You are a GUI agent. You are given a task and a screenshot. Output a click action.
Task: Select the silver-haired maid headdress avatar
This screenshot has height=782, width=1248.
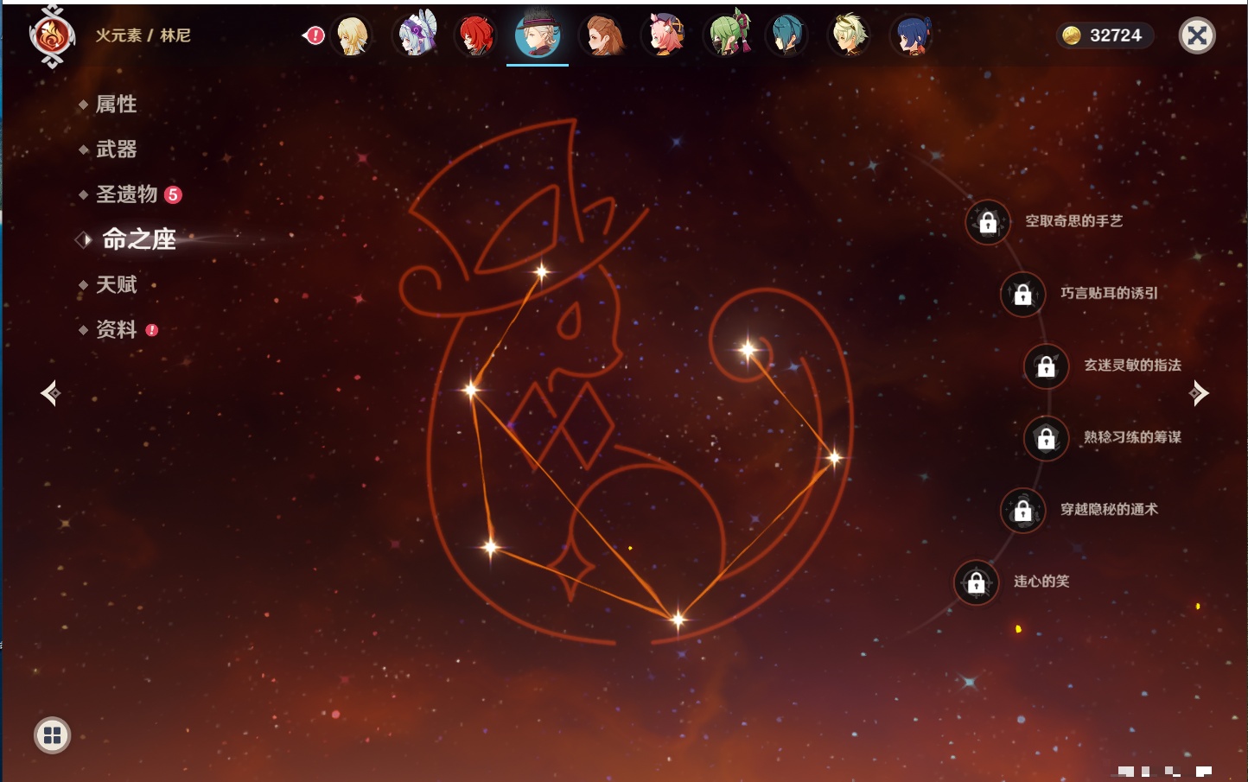click(416, 35)
